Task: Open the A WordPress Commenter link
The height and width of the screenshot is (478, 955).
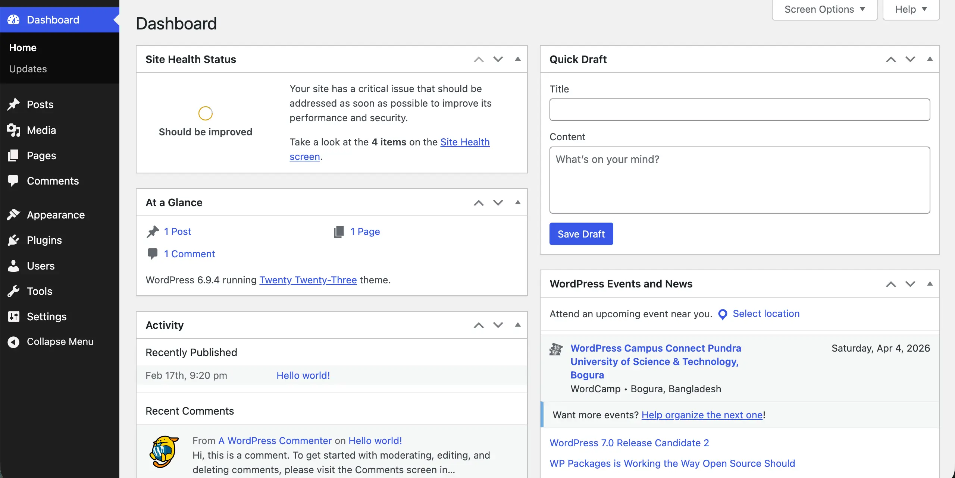Action: [x=275, y=441]
